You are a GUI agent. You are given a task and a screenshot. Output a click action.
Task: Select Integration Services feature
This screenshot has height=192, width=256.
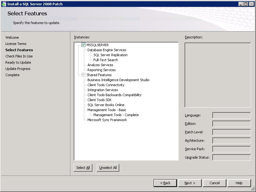click(x=102, y=90)
